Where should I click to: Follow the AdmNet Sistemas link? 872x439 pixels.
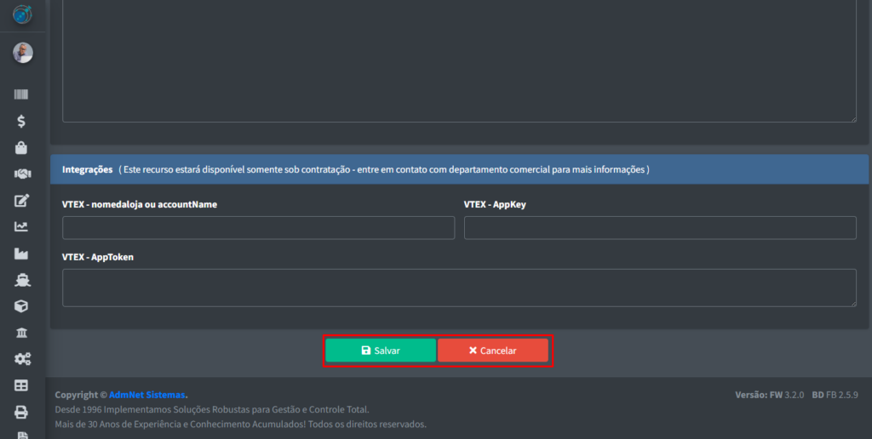click(x=147, y=395)
